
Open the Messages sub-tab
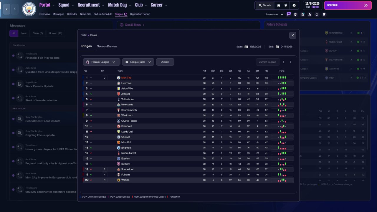point(58,14)
